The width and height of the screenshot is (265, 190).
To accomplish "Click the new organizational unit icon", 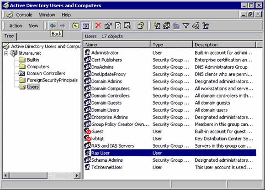I will [176, 26].
